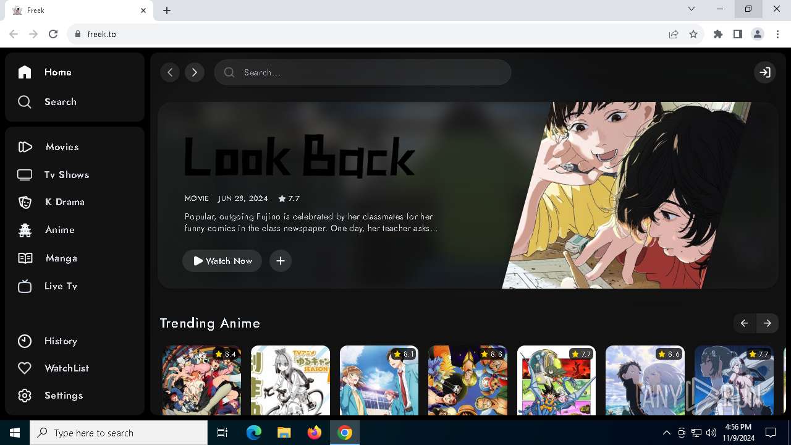The height and width of the screenshot is (445, 791).
Task: Go forward with the in-app right chevron
Action: click(195, 72)
